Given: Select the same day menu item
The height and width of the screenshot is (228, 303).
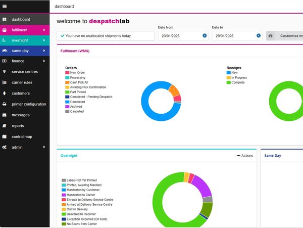Looking at the screenshot, I should (20, 51).
